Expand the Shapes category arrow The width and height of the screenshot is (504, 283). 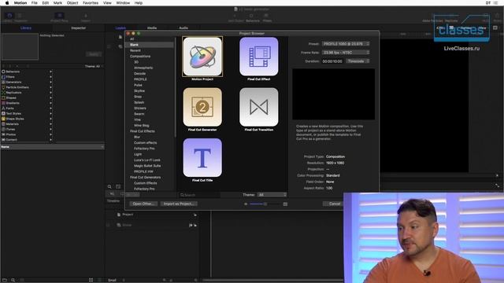point(50,97)
